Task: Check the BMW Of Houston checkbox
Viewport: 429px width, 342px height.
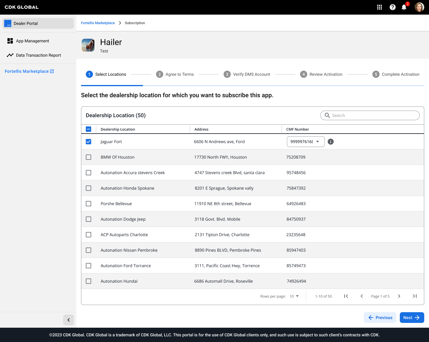Action: coord(88,157)
